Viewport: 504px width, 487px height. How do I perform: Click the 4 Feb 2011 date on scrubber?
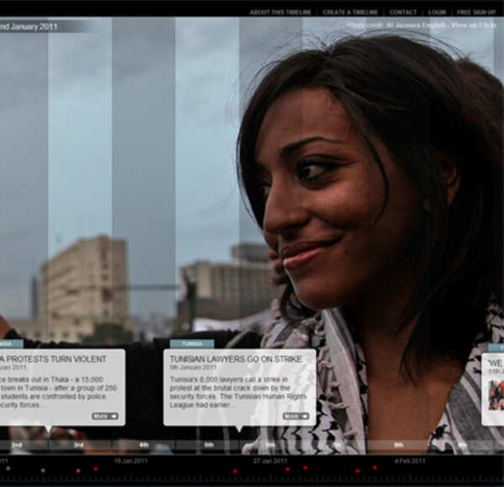pyautogui.click(x=409, y=461)
